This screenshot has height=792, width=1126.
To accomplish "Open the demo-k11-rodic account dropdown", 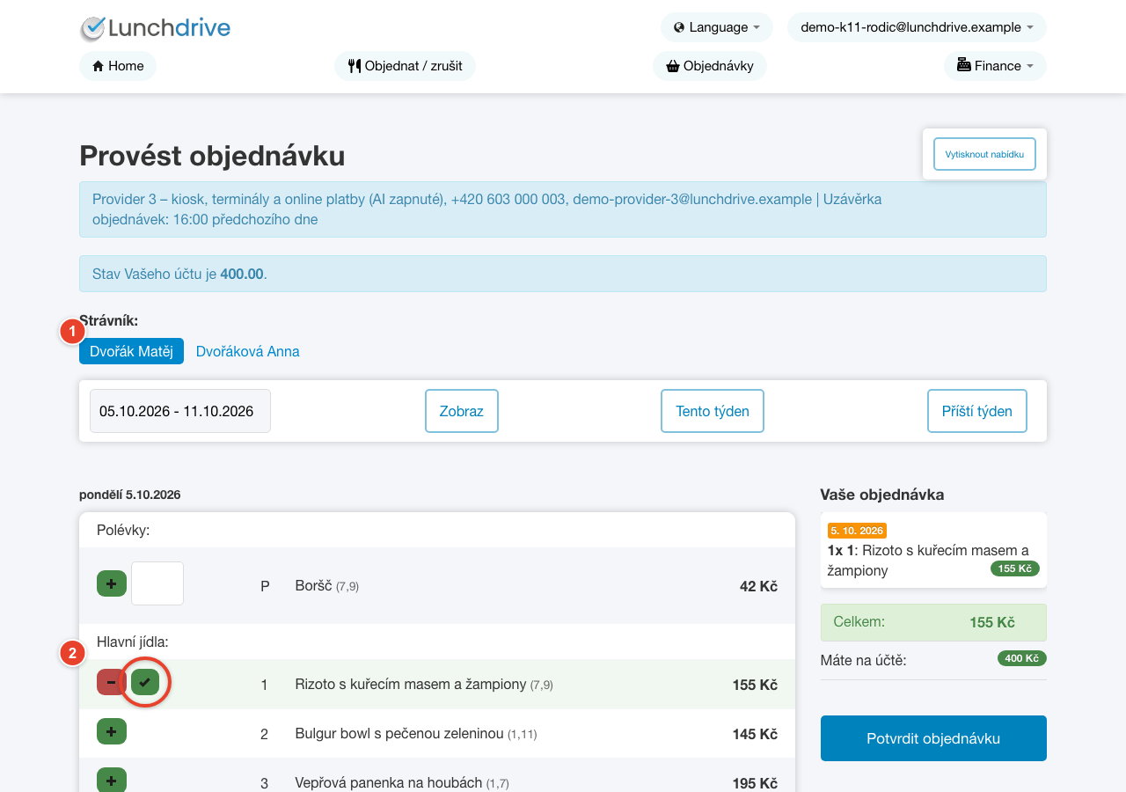I will coord(917,27).
